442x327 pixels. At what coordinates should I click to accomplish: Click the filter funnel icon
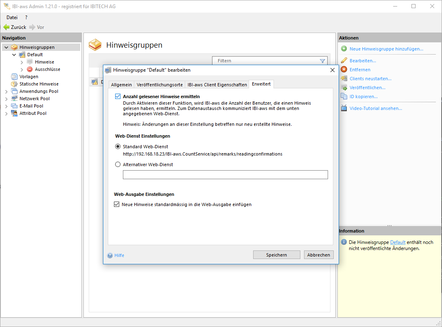pyautogui.click(x=322, y=61)
